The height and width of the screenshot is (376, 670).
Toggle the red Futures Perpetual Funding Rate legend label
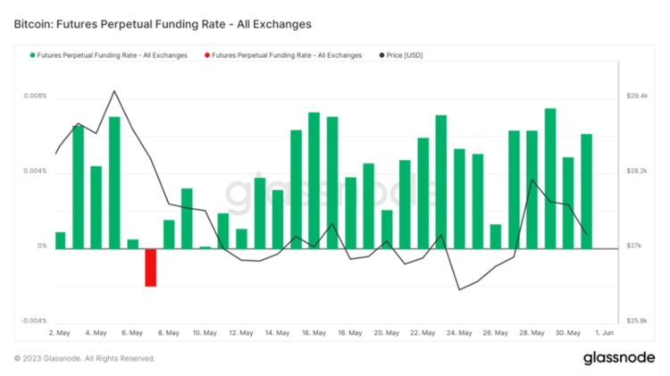tap(288, 55)
